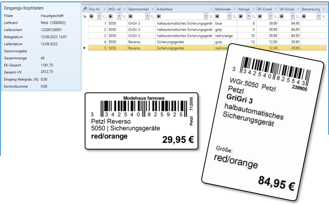329x205 pixels.
Task: Click the sigma summary icon for Pos-Nr column
Action: pos(104,9)
